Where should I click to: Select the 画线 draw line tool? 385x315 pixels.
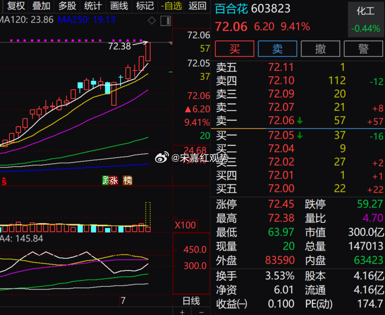(119, 5)
